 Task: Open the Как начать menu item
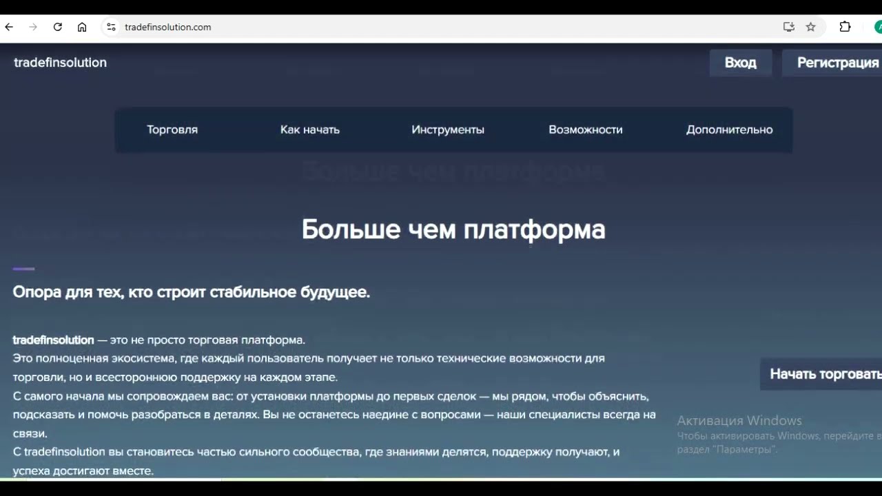click(310, 130)
